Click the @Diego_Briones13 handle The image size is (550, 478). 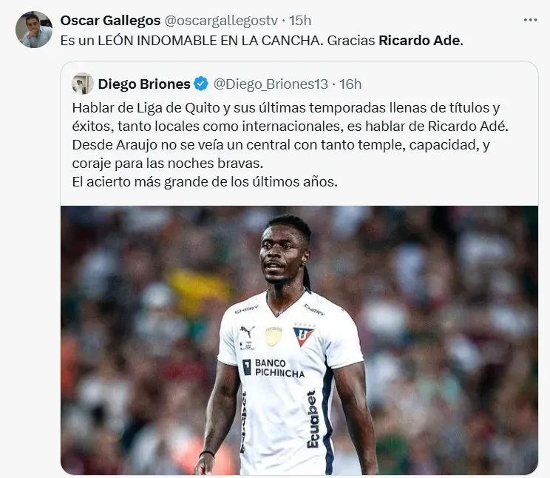271,84
